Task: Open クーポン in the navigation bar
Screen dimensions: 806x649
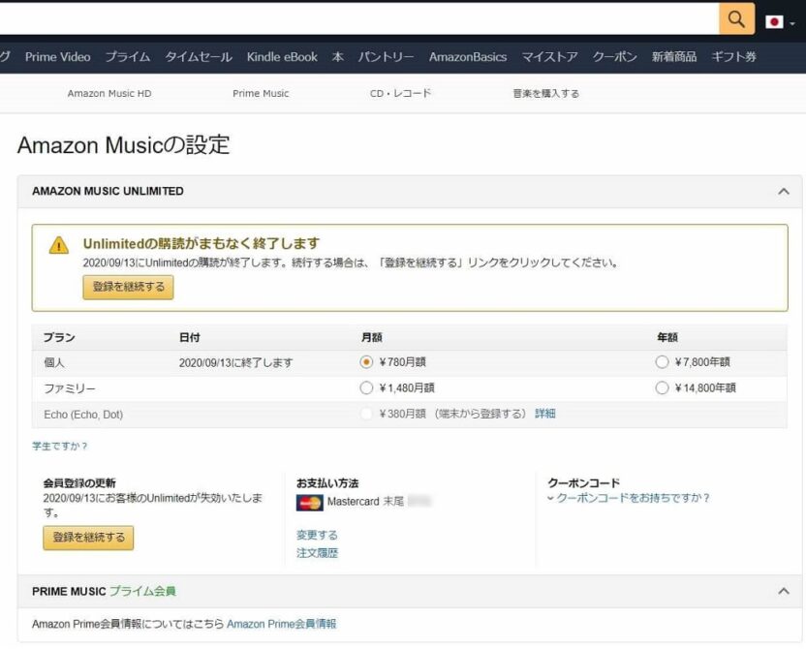Action: point(615,57)
